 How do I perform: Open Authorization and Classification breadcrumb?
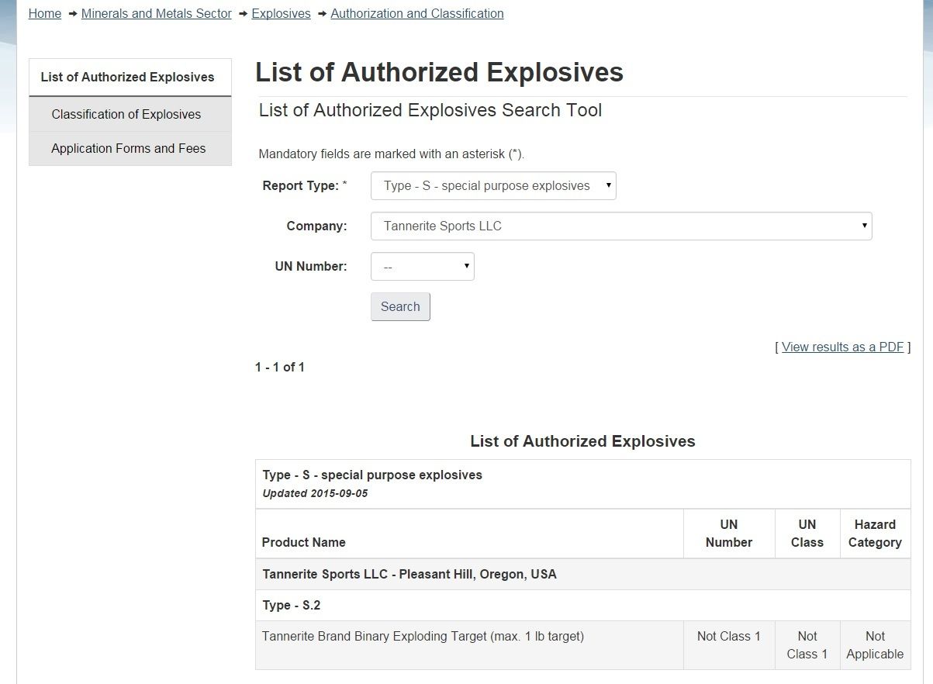[x=417, y=13]
